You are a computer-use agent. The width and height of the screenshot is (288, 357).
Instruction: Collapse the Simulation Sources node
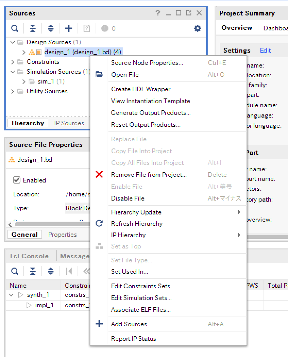coord(12,72)
